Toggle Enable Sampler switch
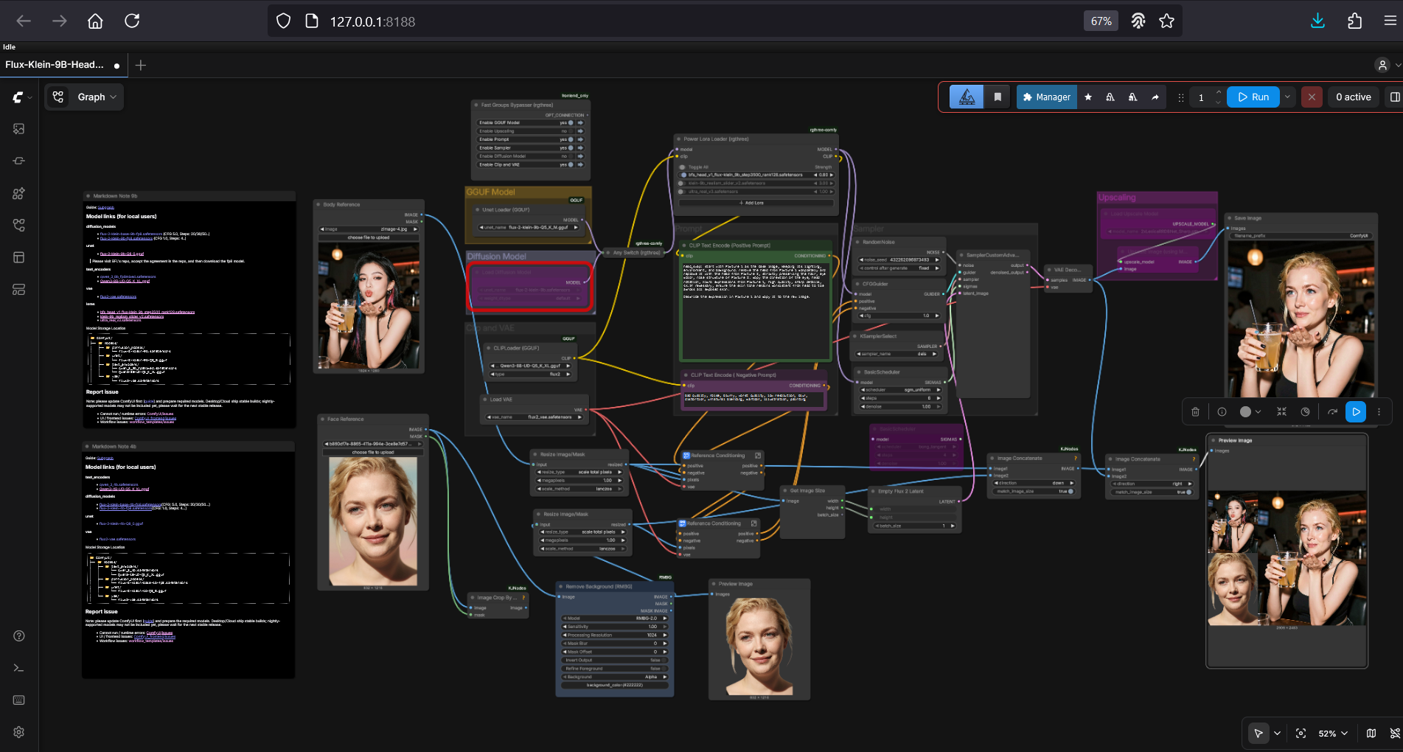 click(571, 147)
